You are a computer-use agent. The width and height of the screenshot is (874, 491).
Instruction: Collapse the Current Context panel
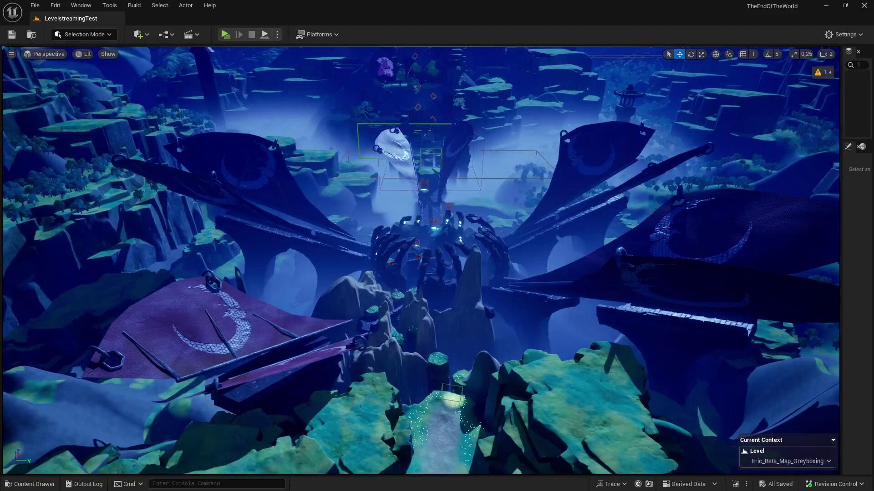coord(833,440)
